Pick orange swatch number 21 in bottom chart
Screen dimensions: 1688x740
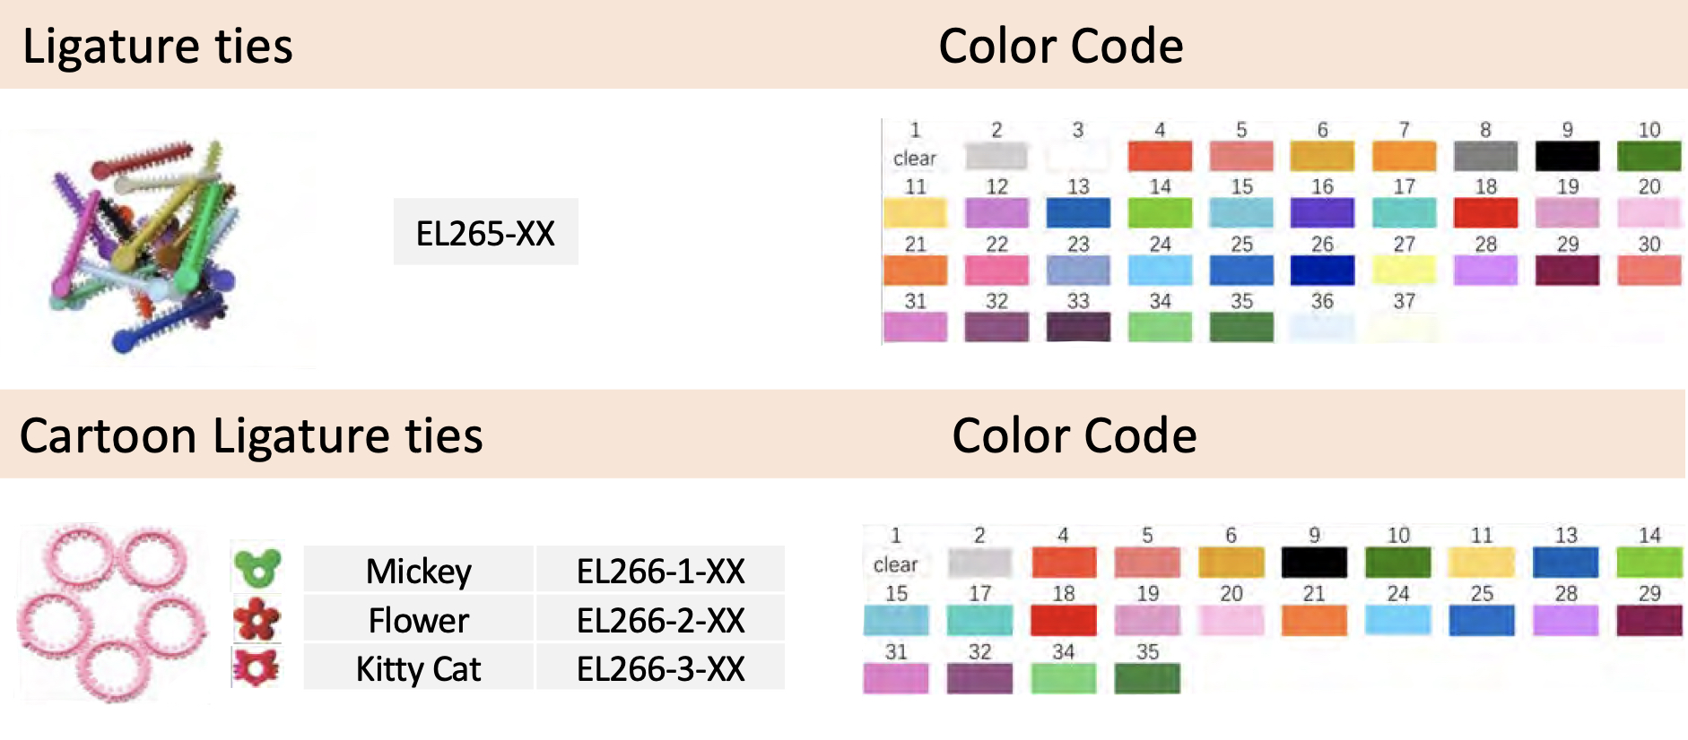click(1314, 621)
